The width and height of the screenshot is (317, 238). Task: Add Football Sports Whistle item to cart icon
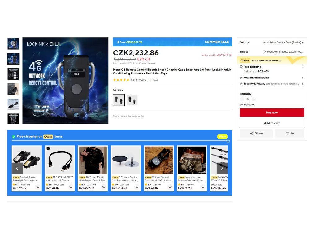(37, 187)
